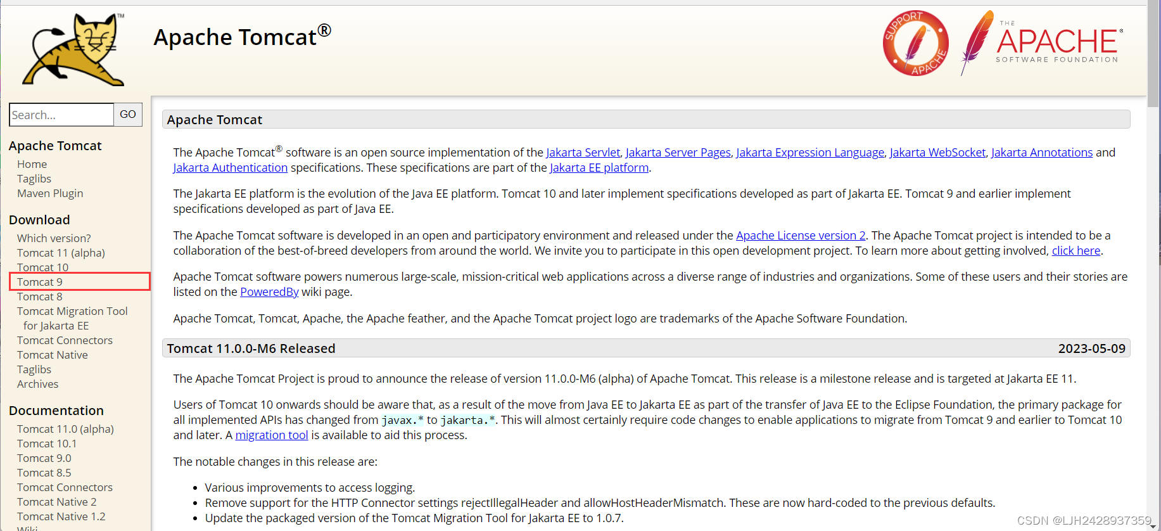Click the Apache Tomcat content section header
The width and height of the screenshot is (1161, 531).
click(646, 119)
